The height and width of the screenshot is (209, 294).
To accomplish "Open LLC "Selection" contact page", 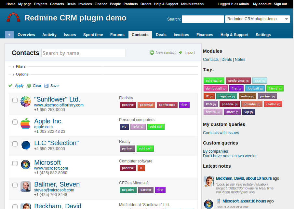I will (56, 143).
